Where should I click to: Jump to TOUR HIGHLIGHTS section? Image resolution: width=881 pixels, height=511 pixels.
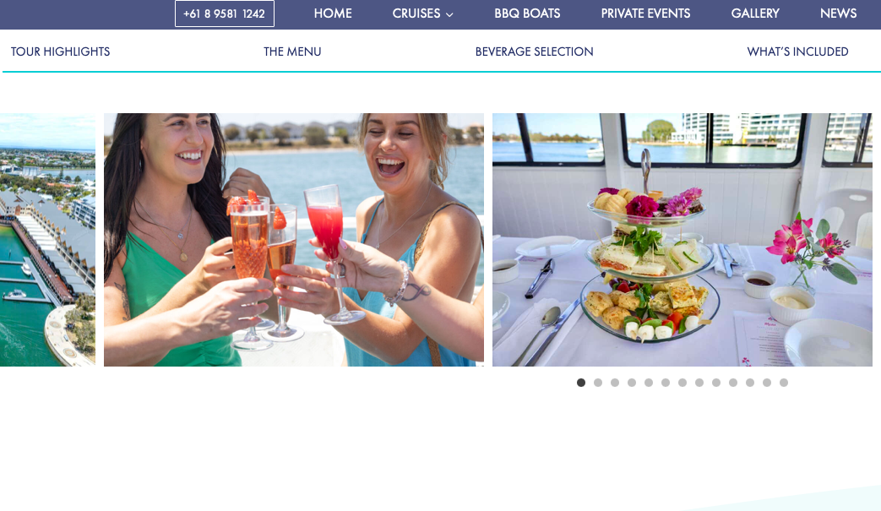(x=60, y=52)
